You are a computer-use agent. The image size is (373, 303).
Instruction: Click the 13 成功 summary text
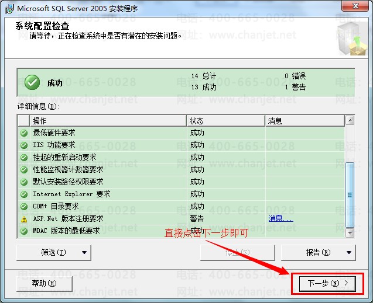click(204, 87)
